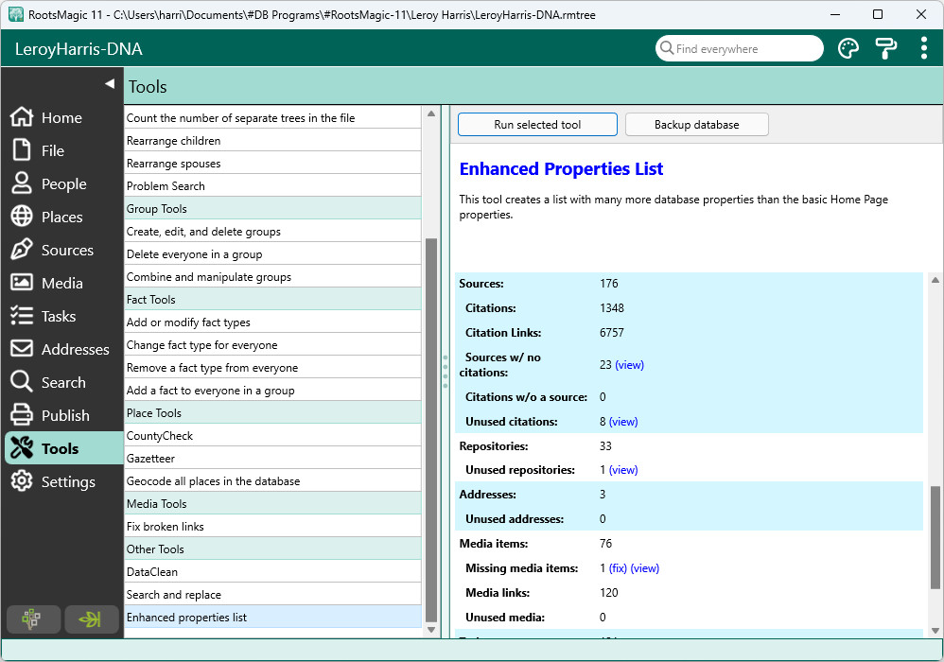Select Create, edit, and delete groups
The image size is (944, 662).
[x=272, y=232]
